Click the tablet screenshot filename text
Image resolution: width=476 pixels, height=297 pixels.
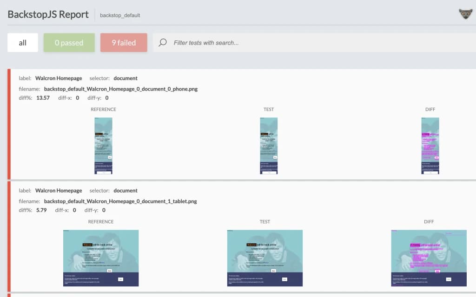(x=120, y=201)
